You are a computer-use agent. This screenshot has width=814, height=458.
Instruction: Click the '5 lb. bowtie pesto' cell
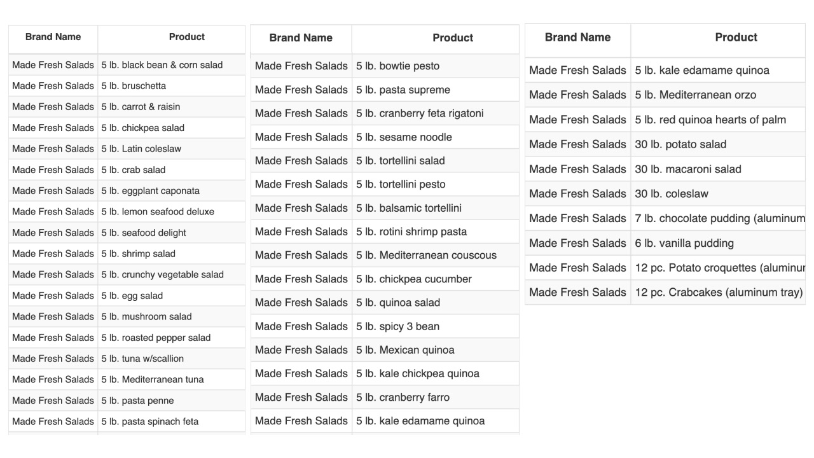[x=436, y=66]
